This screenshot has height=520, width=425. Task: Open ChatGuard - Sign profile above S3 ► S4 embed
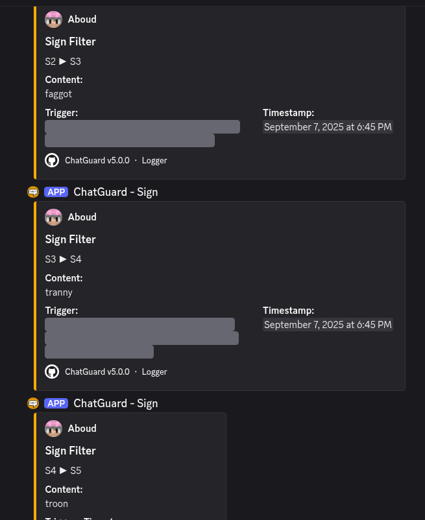point(115,192)
